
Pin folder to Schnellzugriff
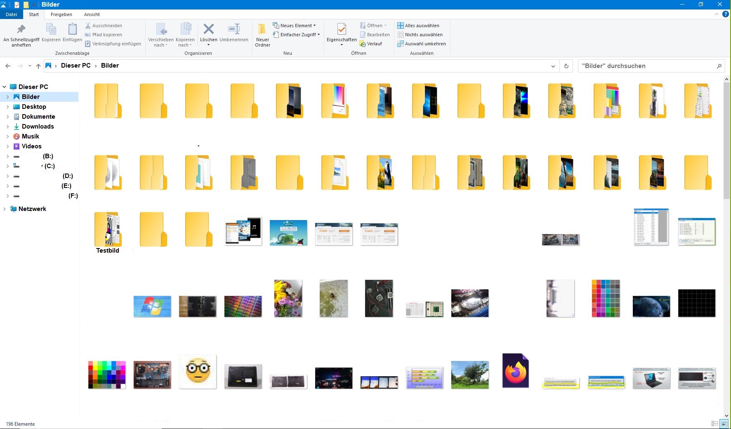pos(21,35)
